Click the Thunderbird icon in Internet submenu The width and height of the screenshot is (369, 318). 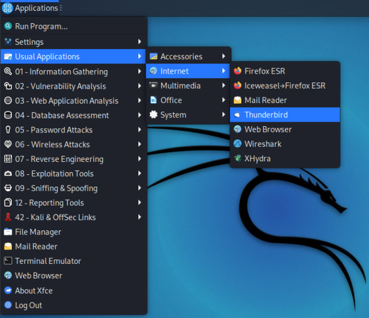point(237,115)
